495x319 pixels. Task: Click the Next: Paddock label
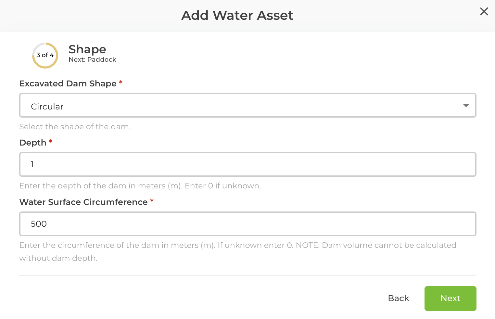(x=92, y=59)
